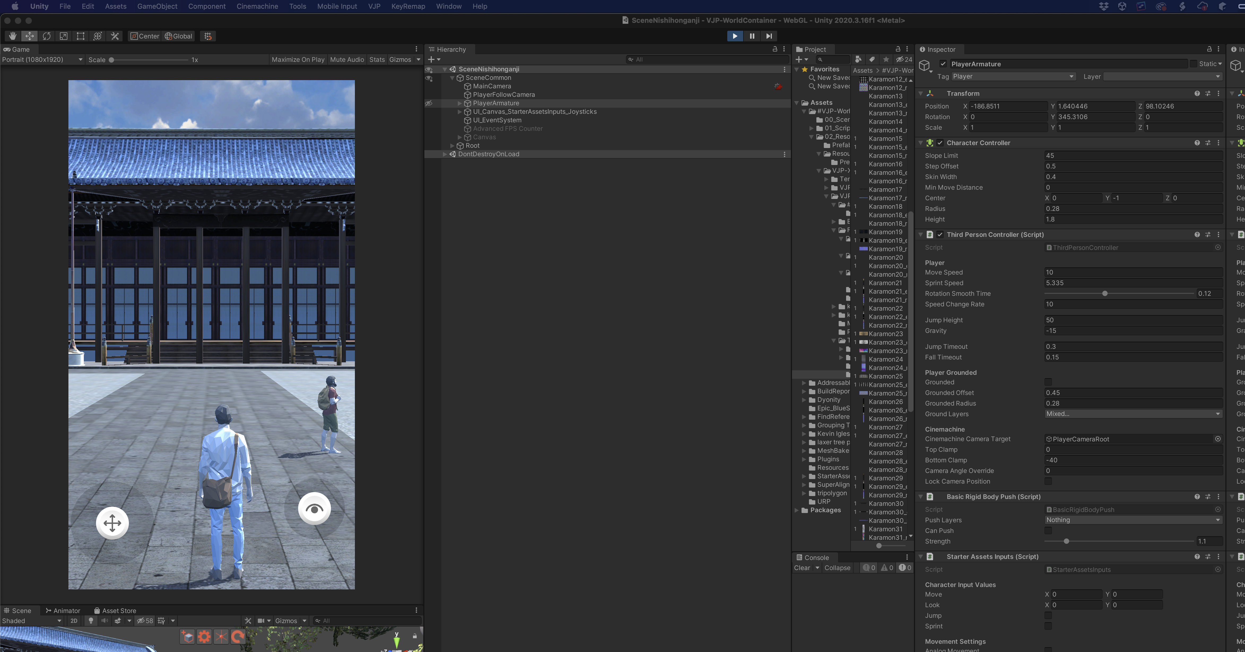
Task: Tap the on-screen look joystick
Action: 314,508
